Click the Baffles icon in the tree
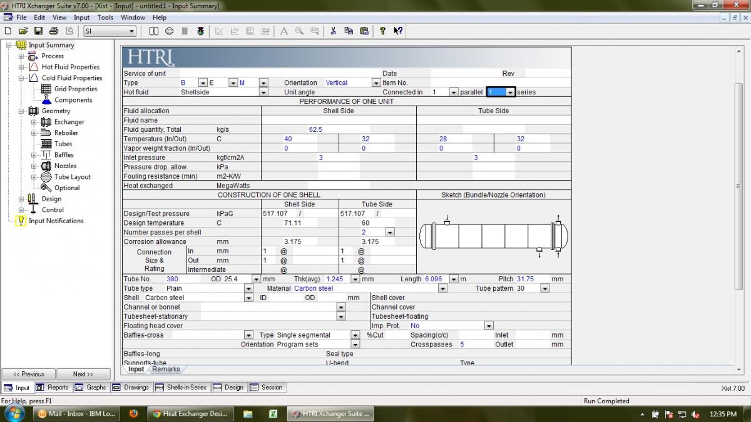The width and height of the screenshot is (751, 422). (x=46, y=155)
